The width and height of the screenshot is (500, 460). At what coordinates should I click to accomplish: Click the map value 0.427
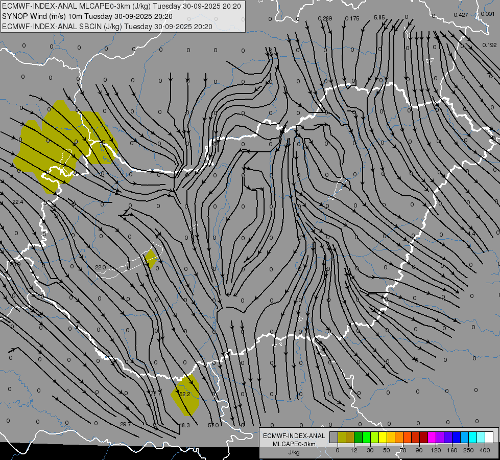tap(461, 15)
